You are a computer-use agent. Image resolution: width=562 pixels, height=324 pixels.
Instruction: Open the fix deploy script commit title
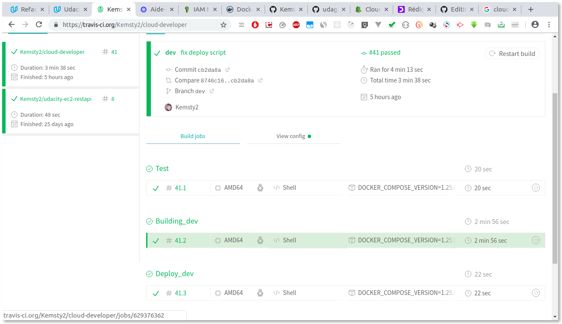[x=203, y=53]
